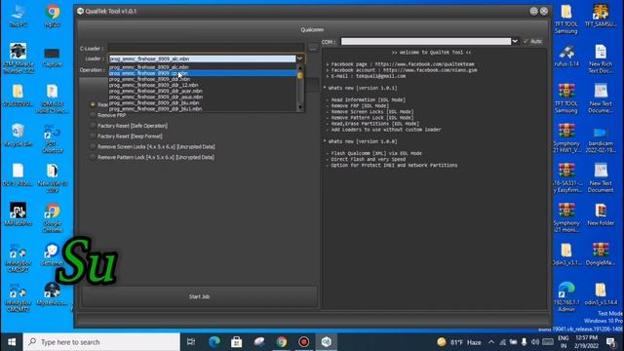
Task: Open Microsoft Store from the taskbar
Action: coord(236,342)
